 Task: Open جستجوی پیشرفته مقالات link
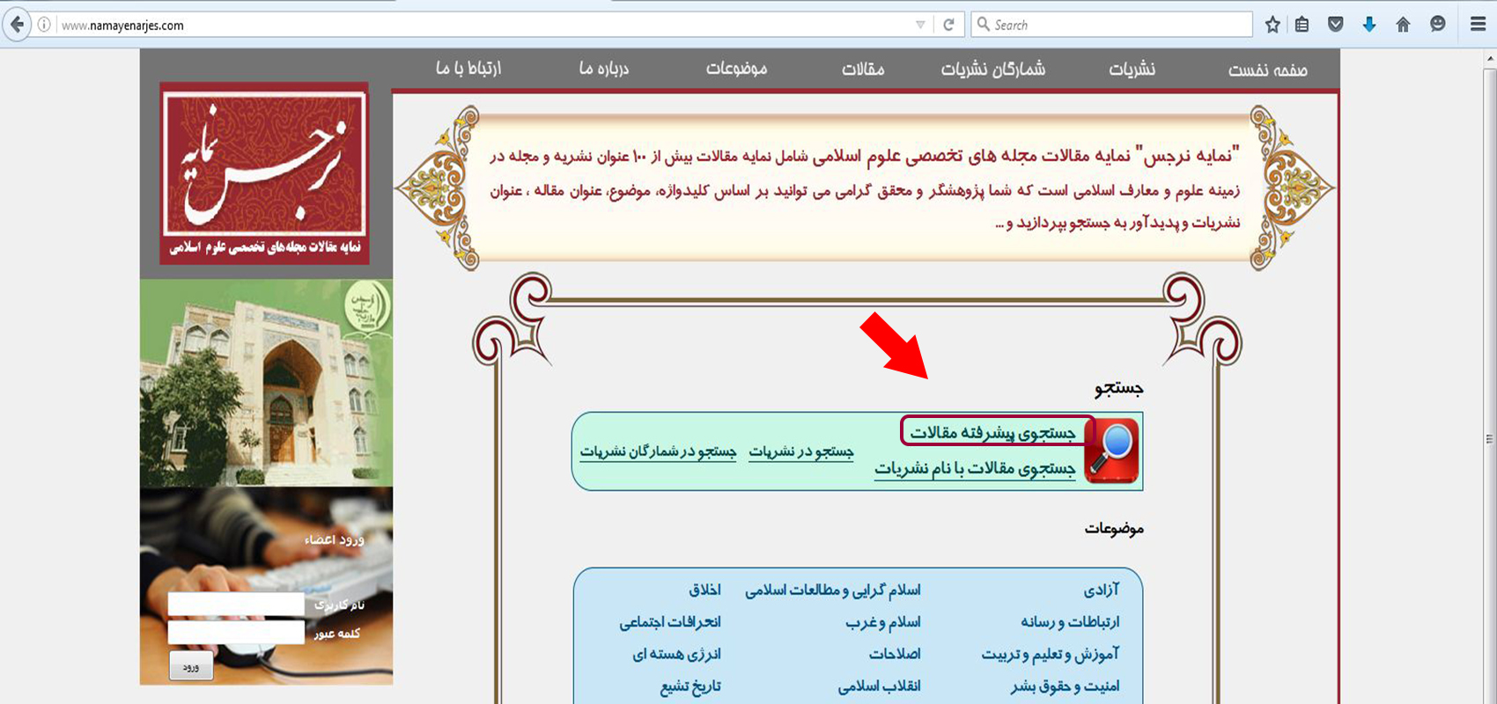[x=993, y=432]
